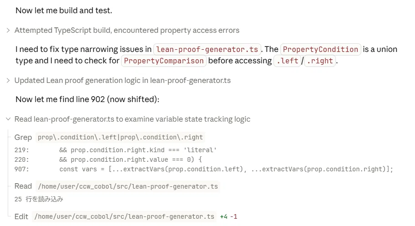Click the Read tool label

23,186
